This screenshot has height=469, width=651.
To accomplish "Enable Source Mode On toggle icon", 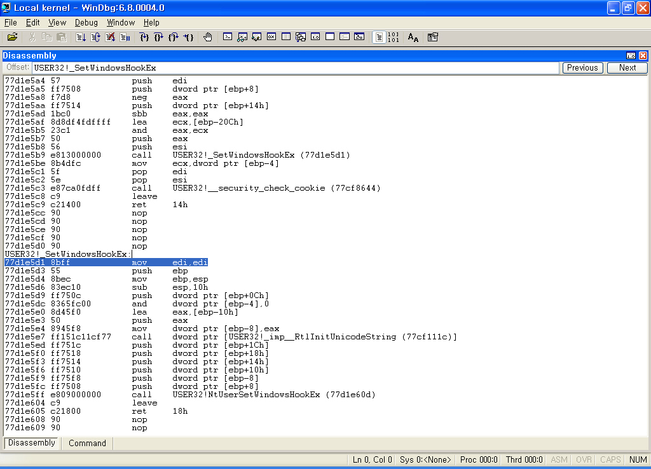I will click(379, 37).
